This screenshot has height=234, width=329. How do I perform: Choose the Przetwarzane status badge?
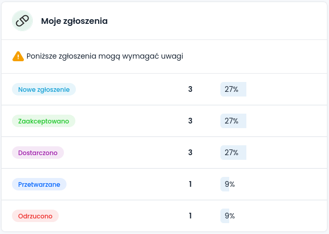[40, 184]
